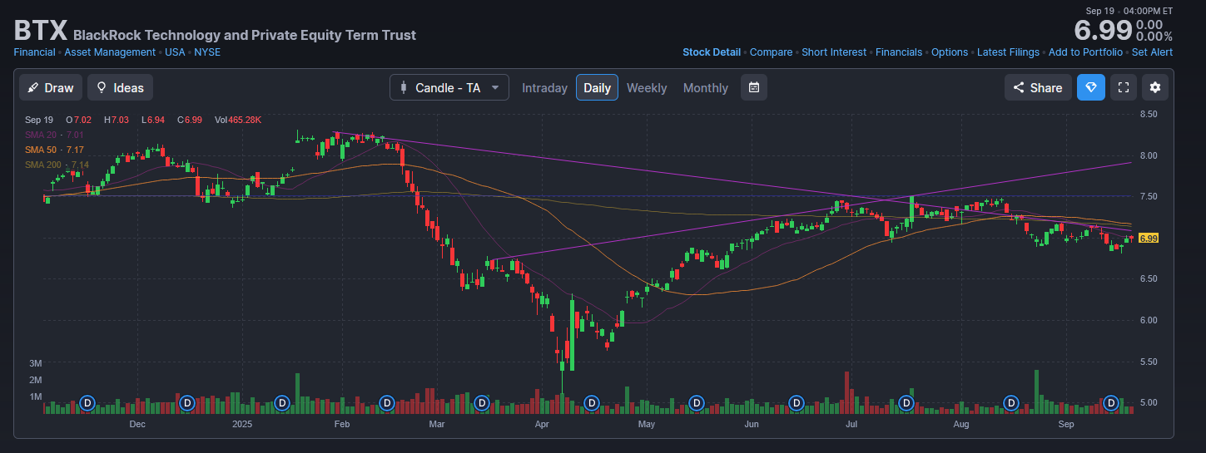Image resolution: width=1206 pixels, height=453 pixels.
Task: Select the Daily timeframe
Action: pos(597,87)
